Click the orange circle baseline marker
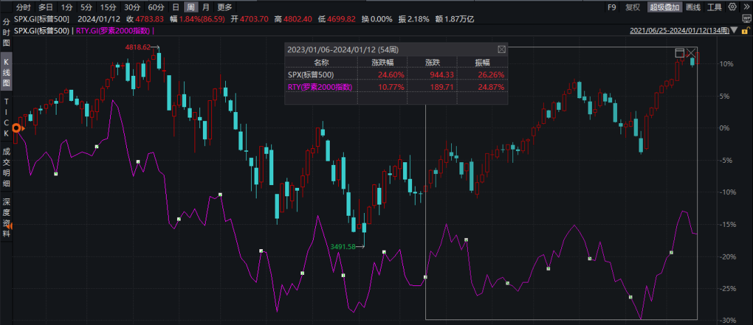753x325 pixels. click(17, 128)
